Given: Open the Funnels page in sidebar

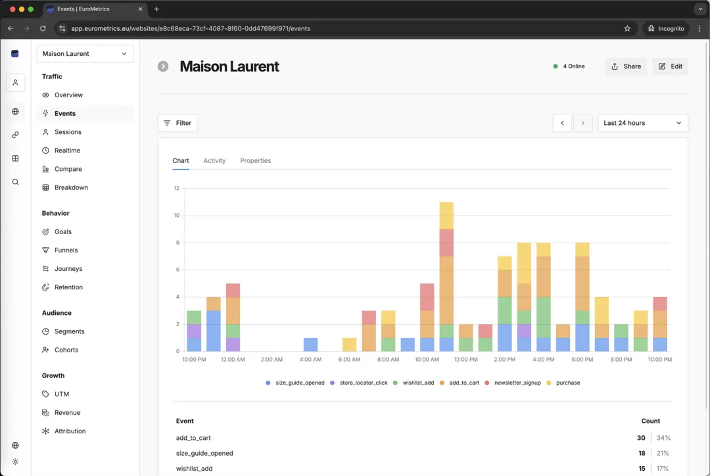Looking at the screenshot, I should [85, 250].
